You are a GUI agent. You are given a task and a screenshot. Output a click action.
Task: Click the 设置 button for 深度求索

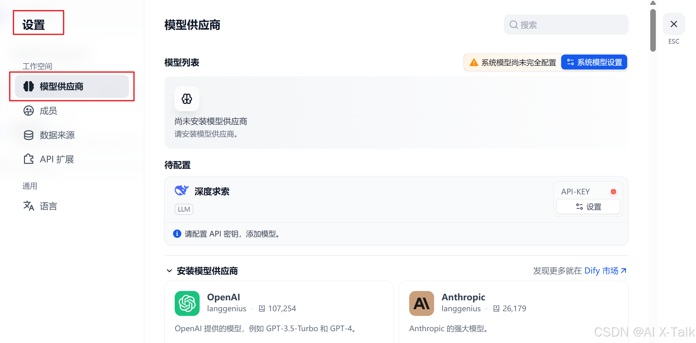click(x=588, y=207)
